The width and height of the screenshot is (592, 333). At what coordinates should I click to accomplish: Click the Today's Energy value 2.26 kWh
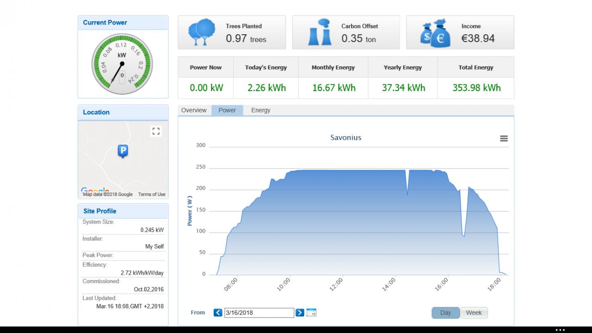[266, 88]
